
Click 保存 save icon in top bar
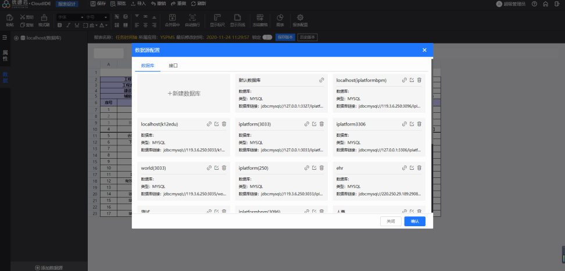(x=94, y=3)
